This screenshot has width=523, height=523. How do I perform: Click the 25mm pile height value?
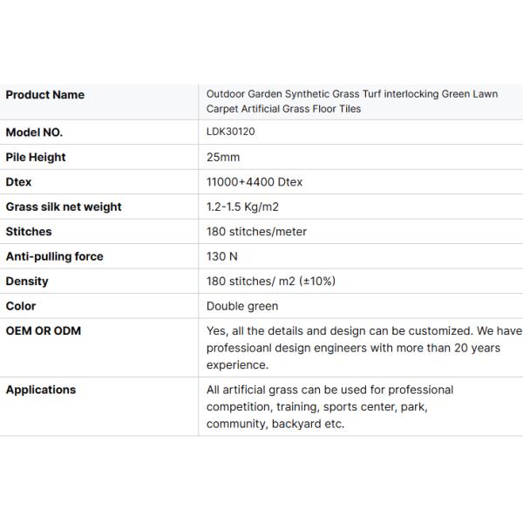tap(223, 158)
